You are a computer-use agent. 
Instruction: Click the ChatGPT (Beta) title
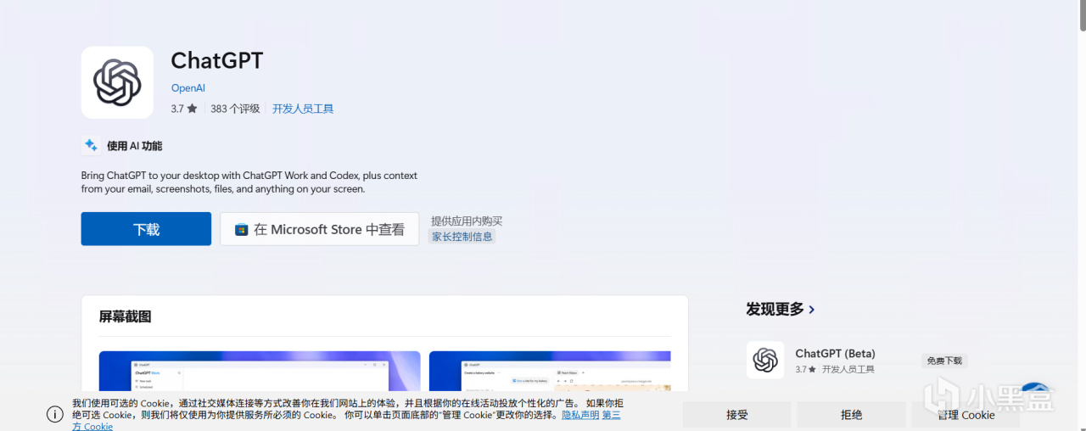pyautogui.click(x=835, y=353)
